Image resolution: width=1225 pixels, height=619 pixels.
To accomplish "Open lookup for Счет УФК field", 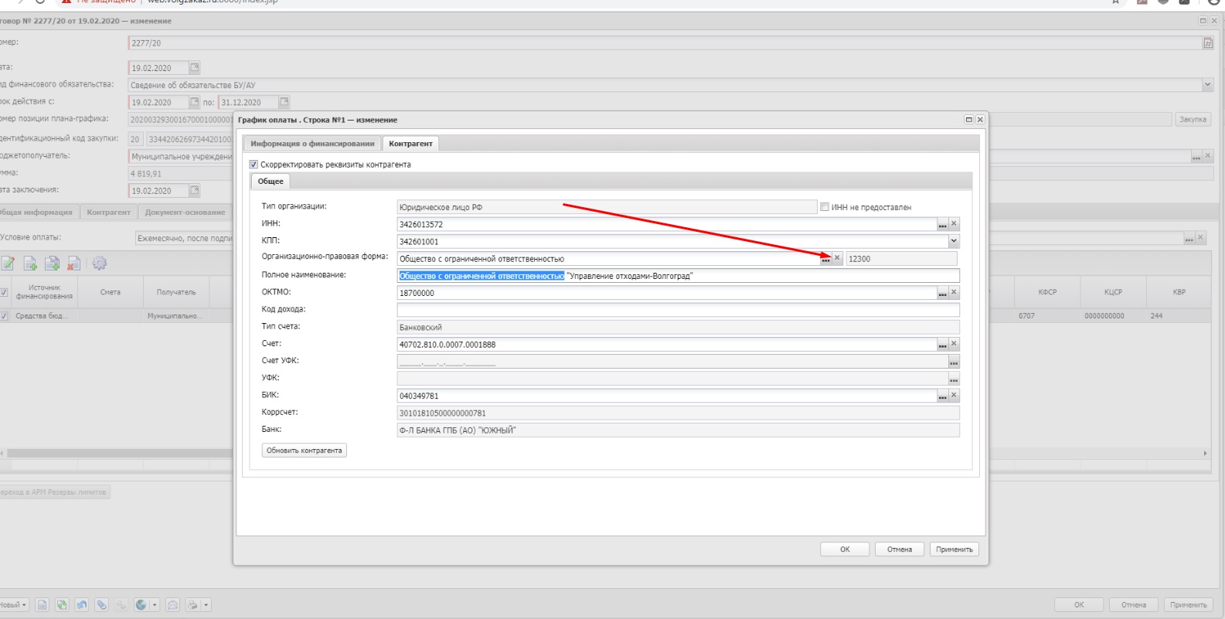I will (x=954, y=362).
